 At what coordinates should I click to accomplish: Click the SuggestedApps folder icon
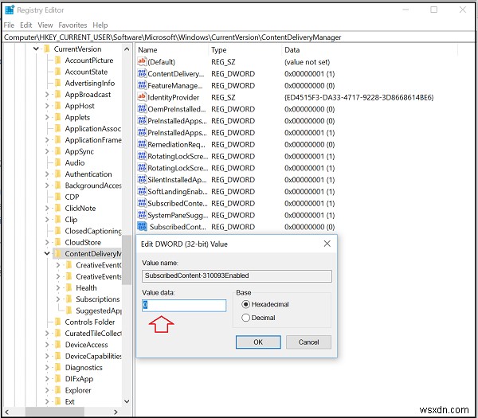[x=69, y=311]
